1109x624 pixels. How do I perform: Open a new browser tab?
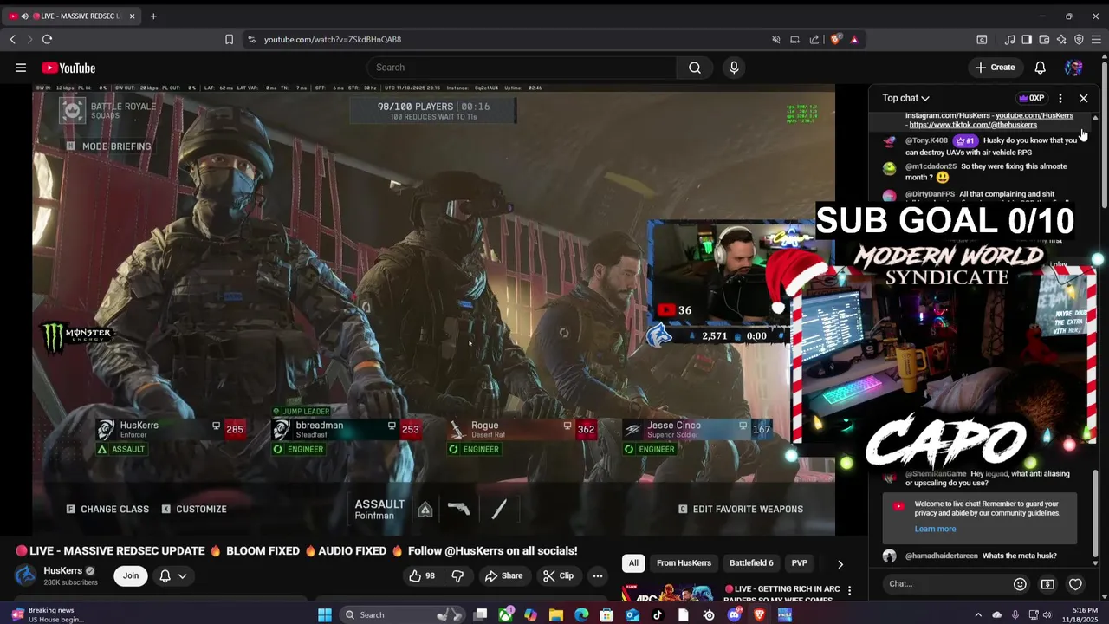[x=153, y=16]
